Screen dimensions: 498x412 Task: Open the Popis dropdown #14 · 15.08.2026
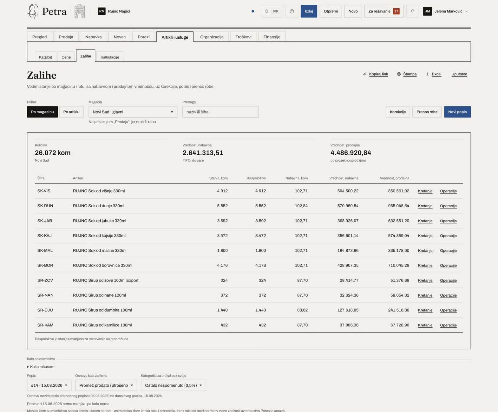pyautogui.click(x=49, y=385)
